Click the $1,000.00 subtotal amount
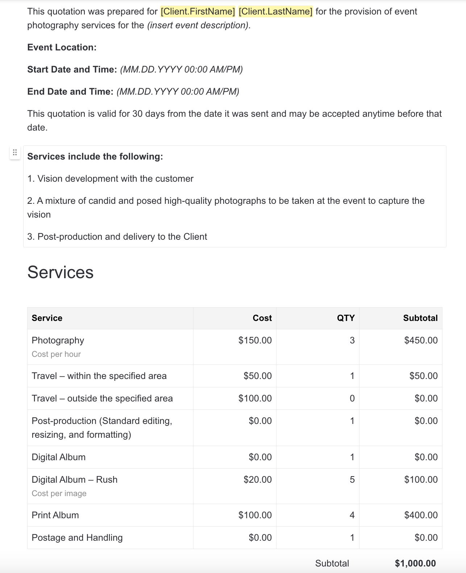 pyautogui.click(x=415, y=563)
